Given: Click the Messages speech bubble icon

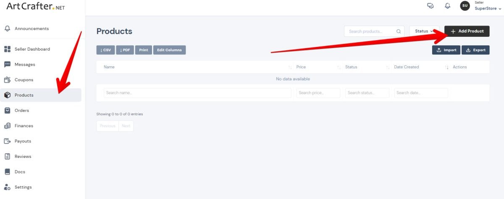Looking at the screenshot, I should click(x=7, y=65).
